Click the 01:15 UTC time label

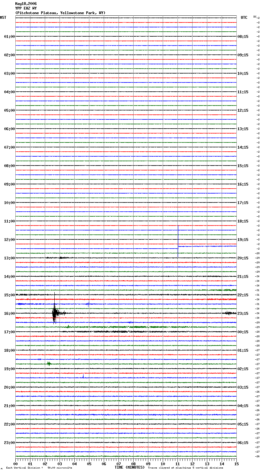243,350
